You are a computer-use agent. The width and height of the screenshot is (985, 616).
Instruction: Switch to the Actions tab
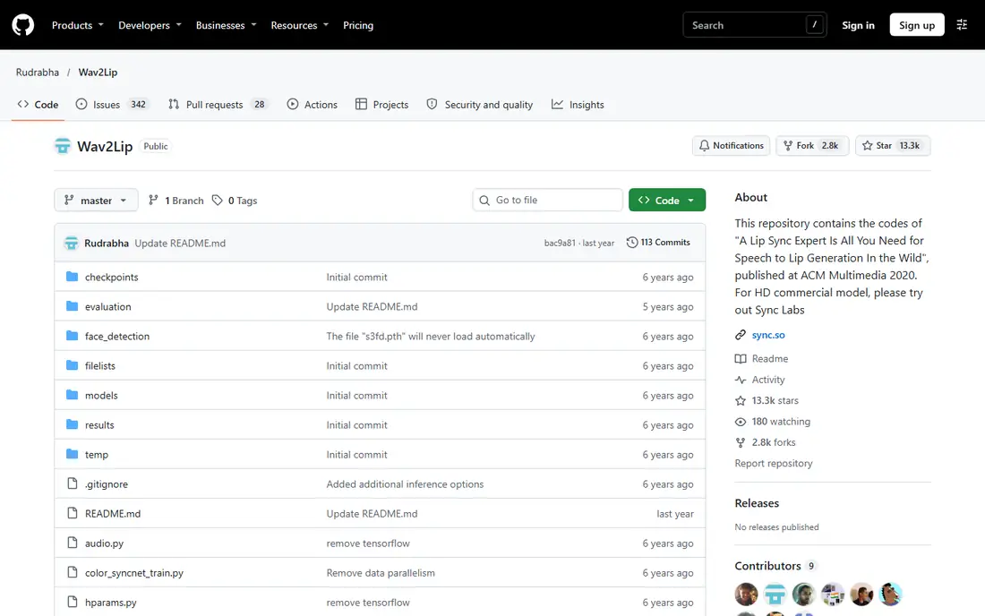(x=313, y=105)
